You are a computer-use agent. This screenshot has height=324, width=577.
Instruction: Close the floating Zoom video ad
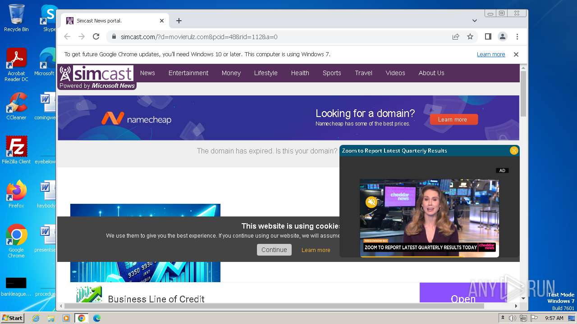[514, 151]
